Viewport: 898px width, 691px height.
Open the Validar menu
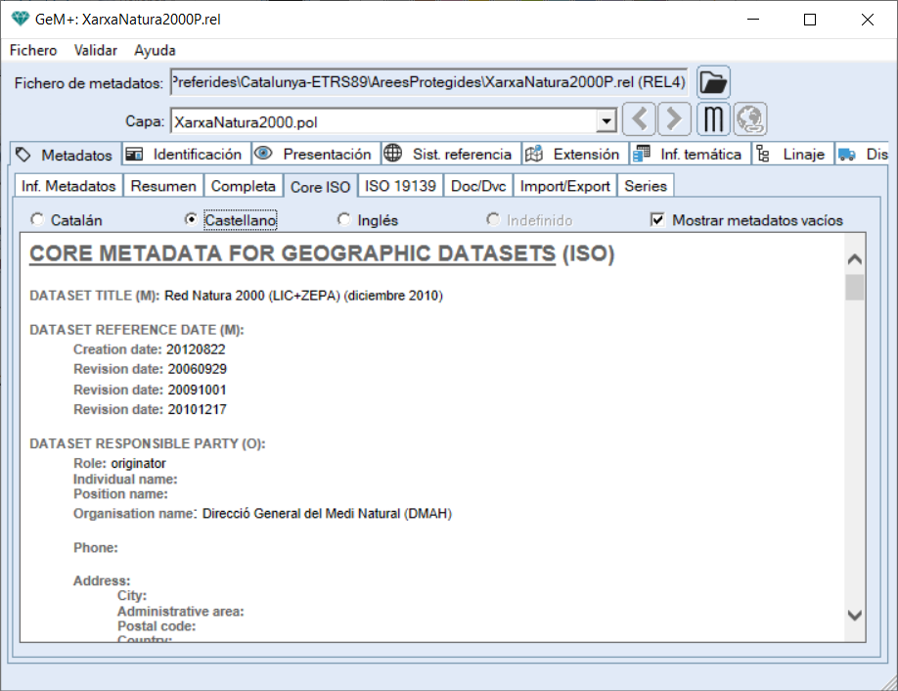point(96,50)
